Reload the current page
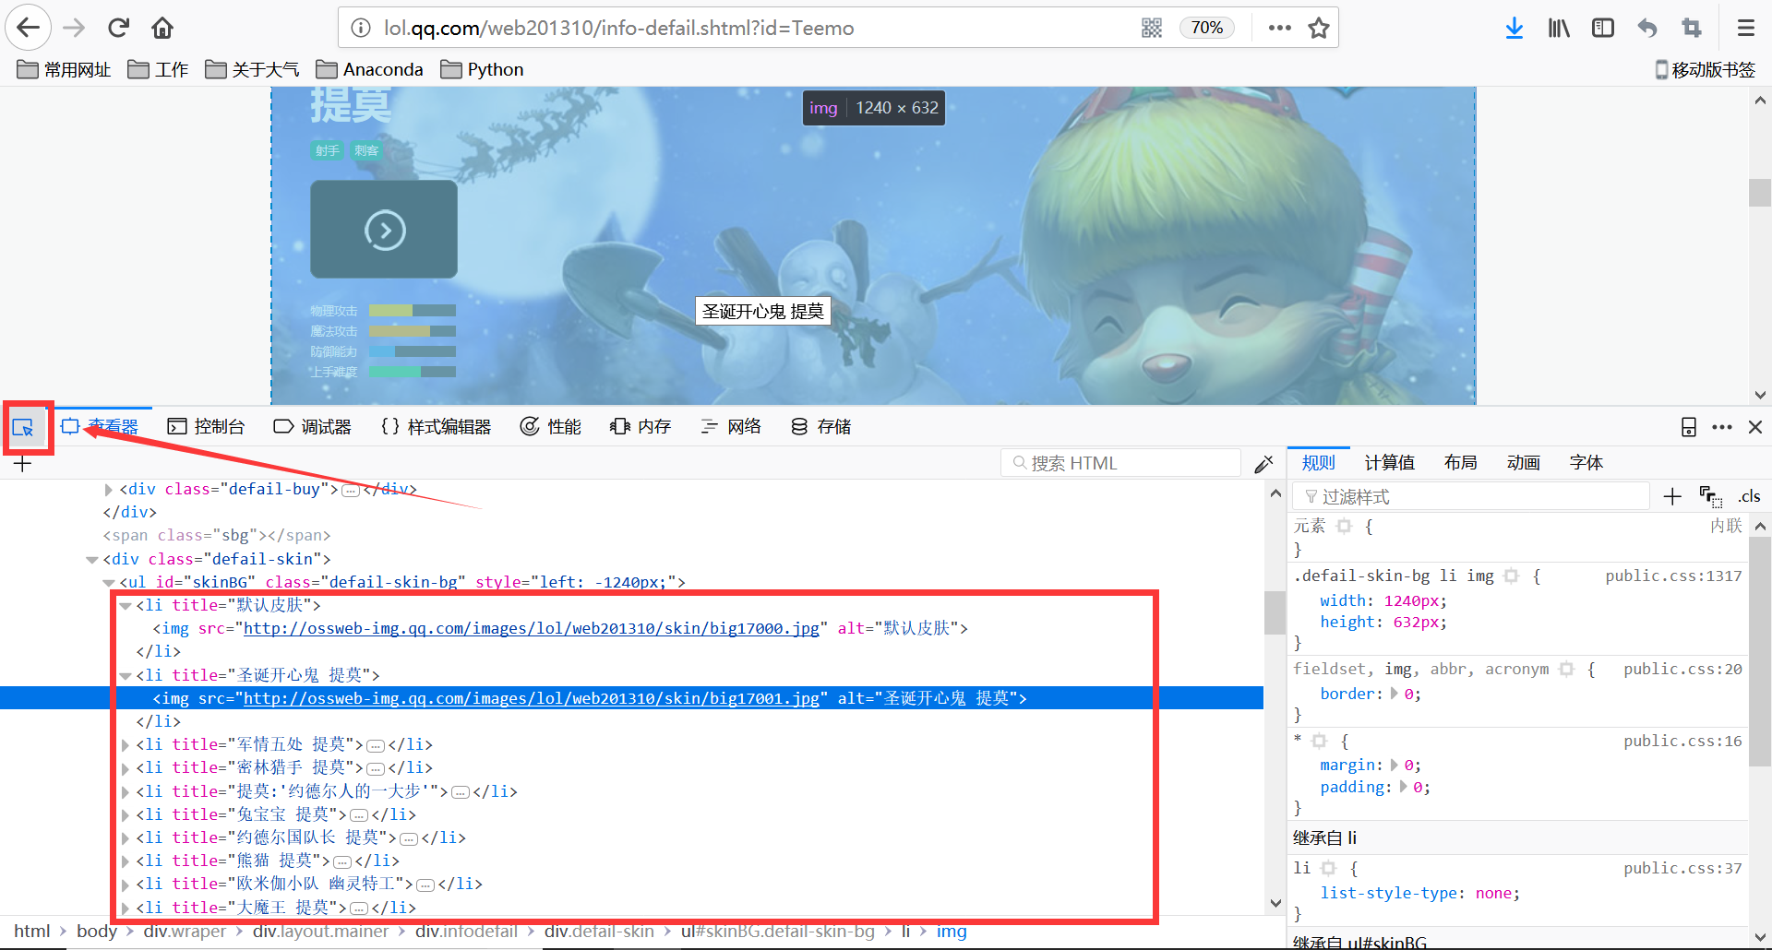This screenshot has height=950, width=1772. 118,28
